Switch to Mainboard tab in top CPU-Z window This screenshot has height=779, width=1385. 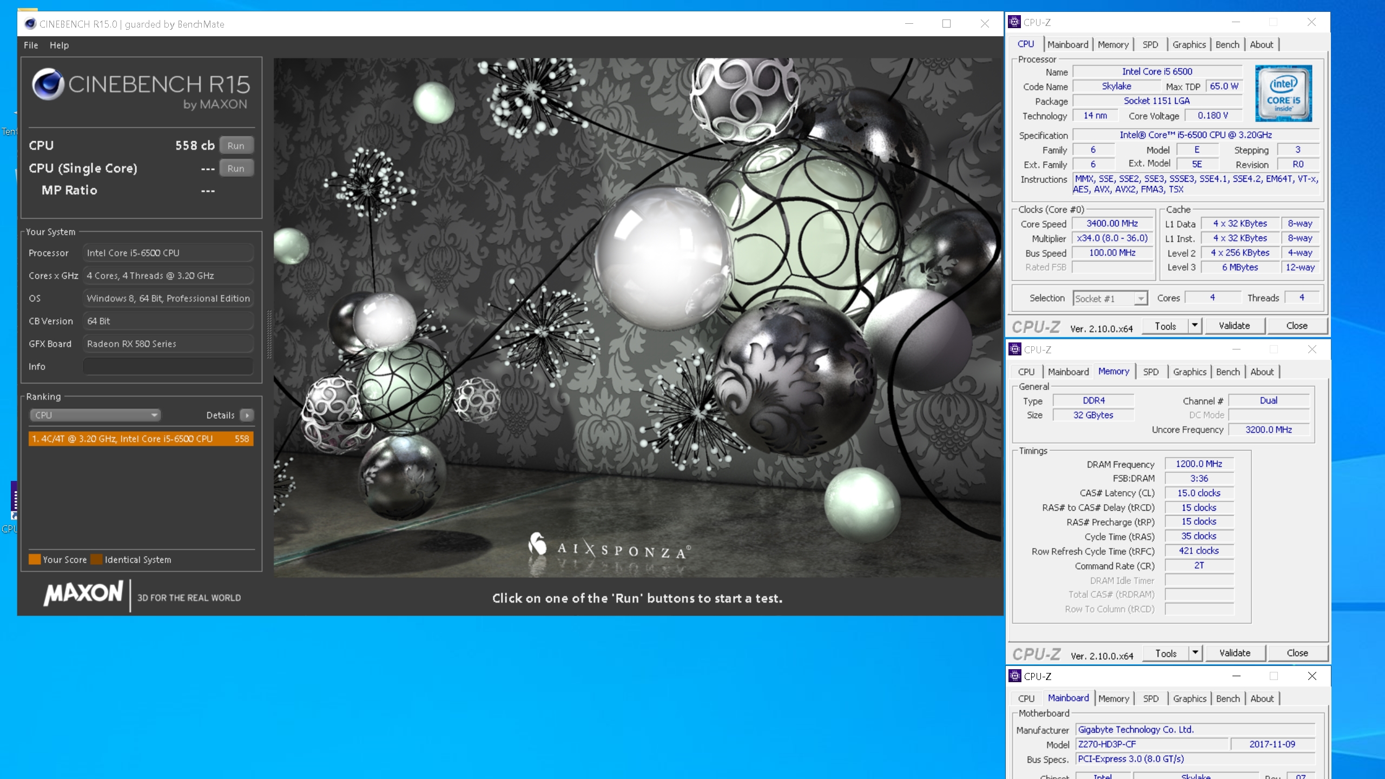[x=1067, y=45]
